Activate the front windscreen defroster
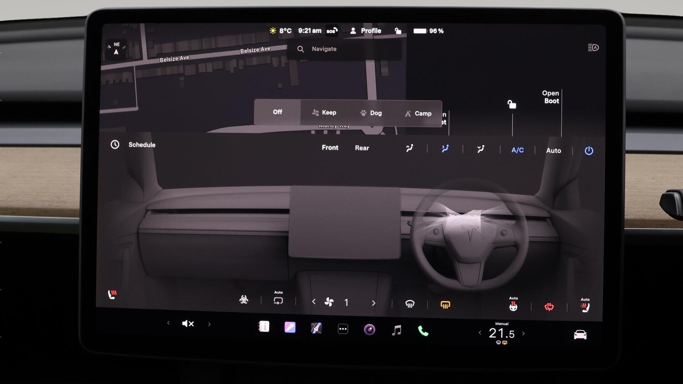683x384 pixels. pos(409,303)
